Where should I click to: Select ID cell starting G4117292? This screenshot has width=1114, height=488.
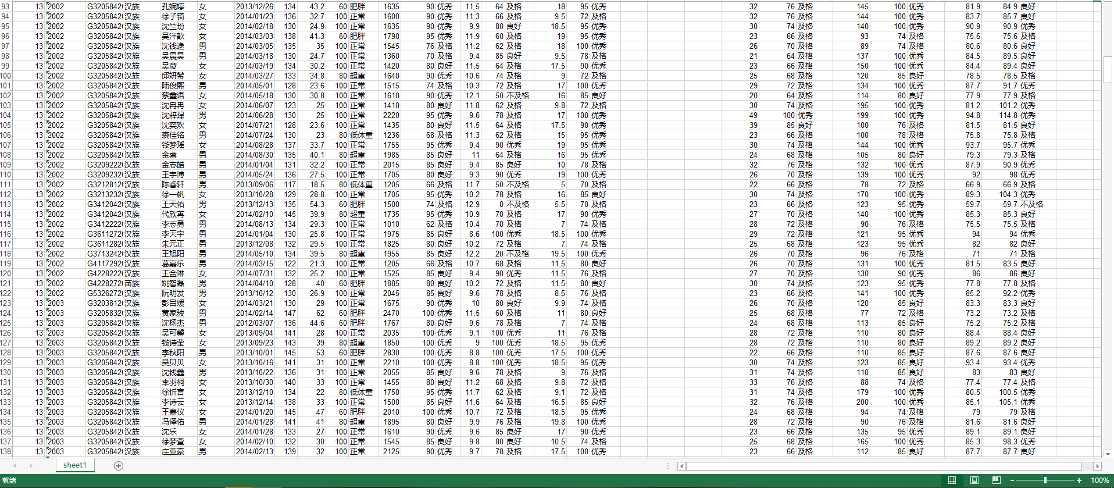coord(104,263)
